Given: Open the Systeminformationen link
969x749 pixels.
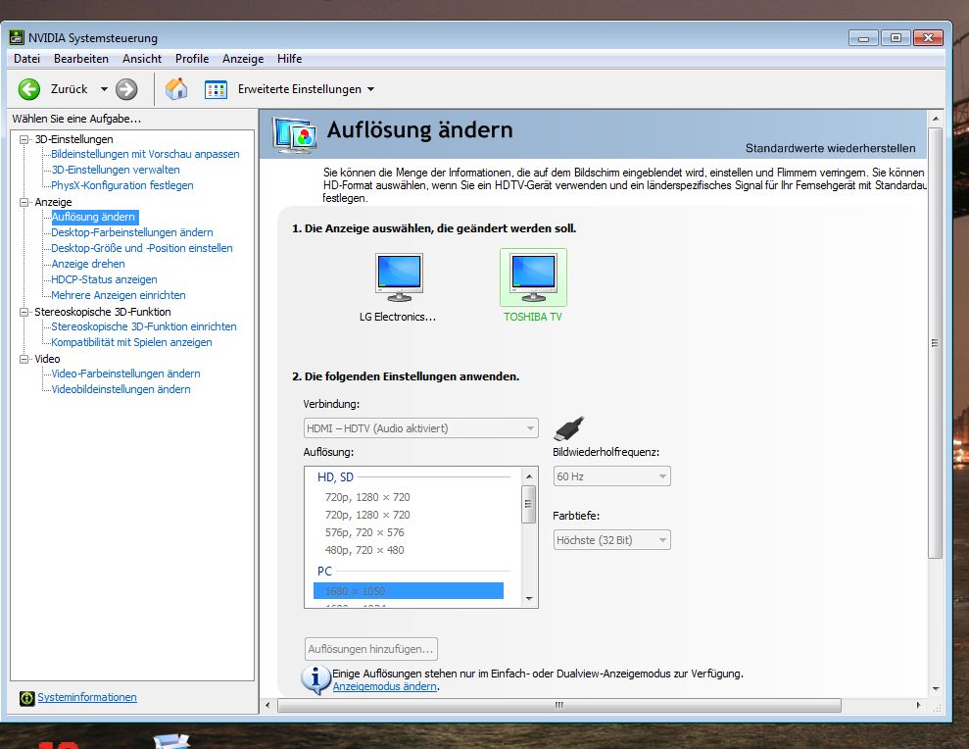Looking at the screenshot, I should coord(86,697).
